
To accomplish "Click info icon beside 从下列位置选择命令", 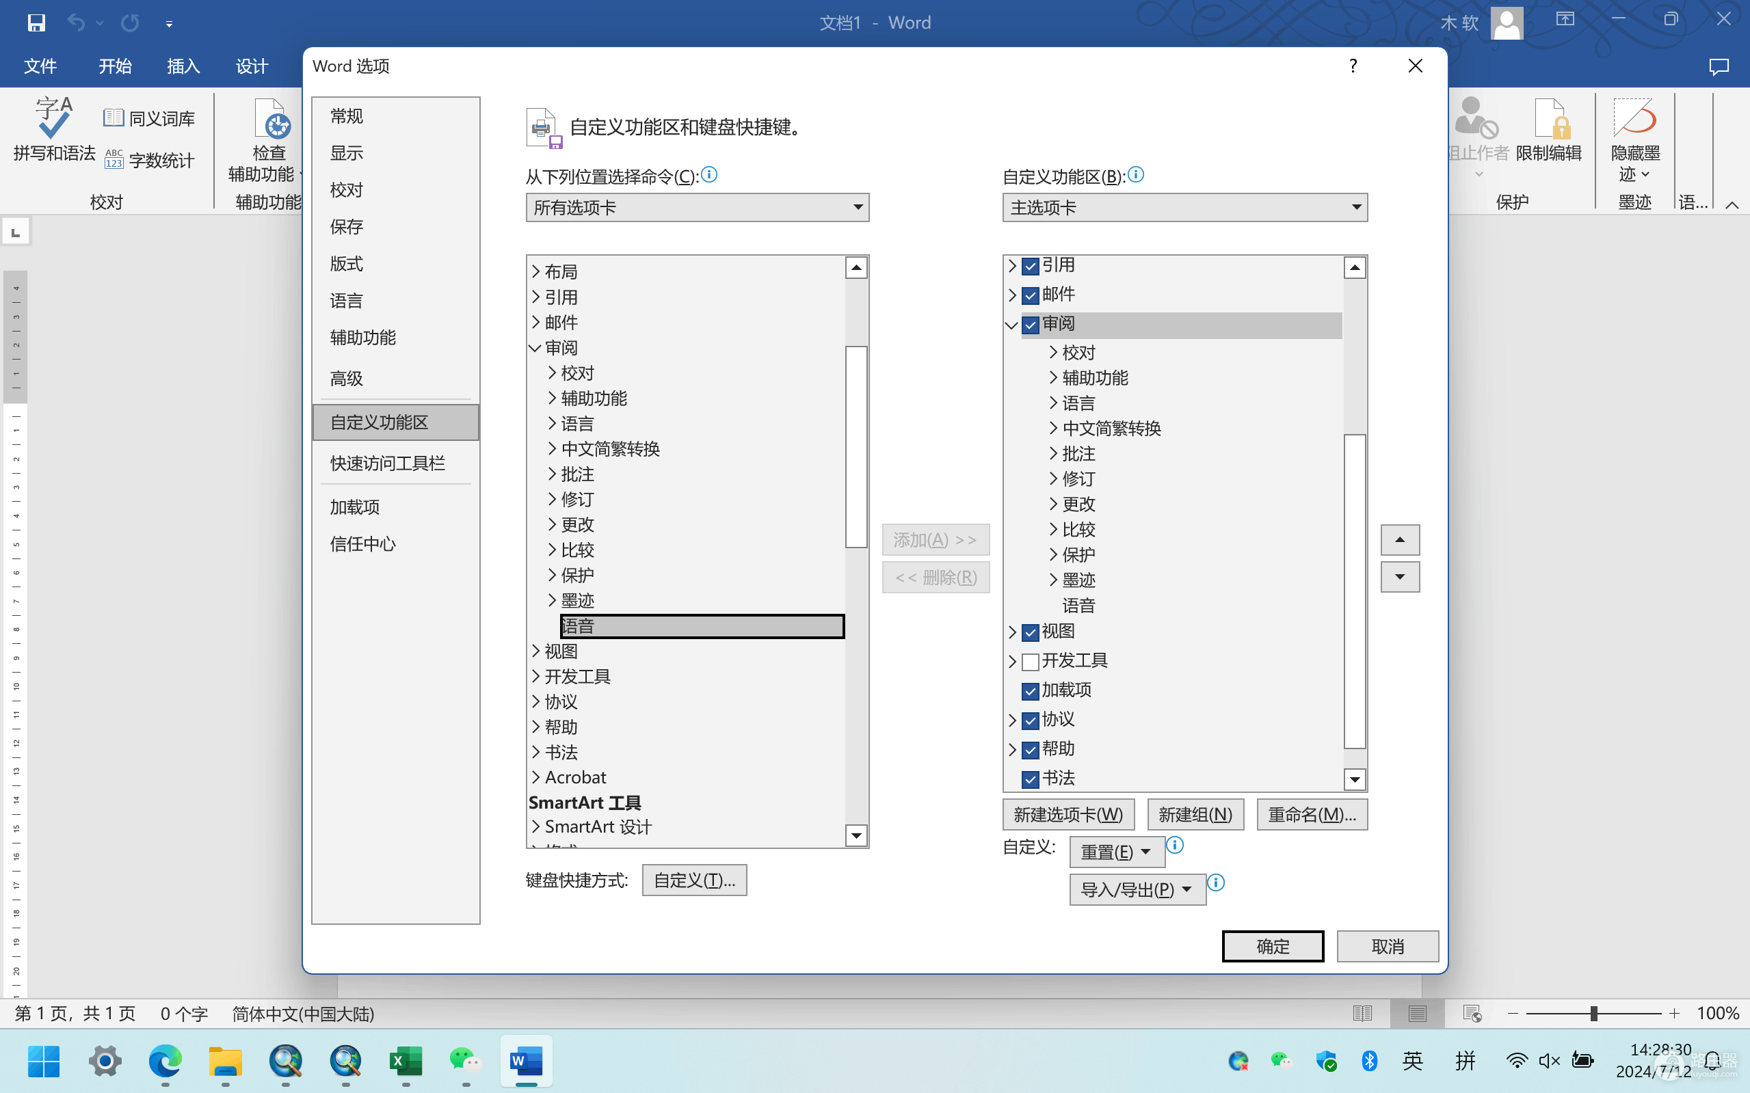I will pos(709,174).
